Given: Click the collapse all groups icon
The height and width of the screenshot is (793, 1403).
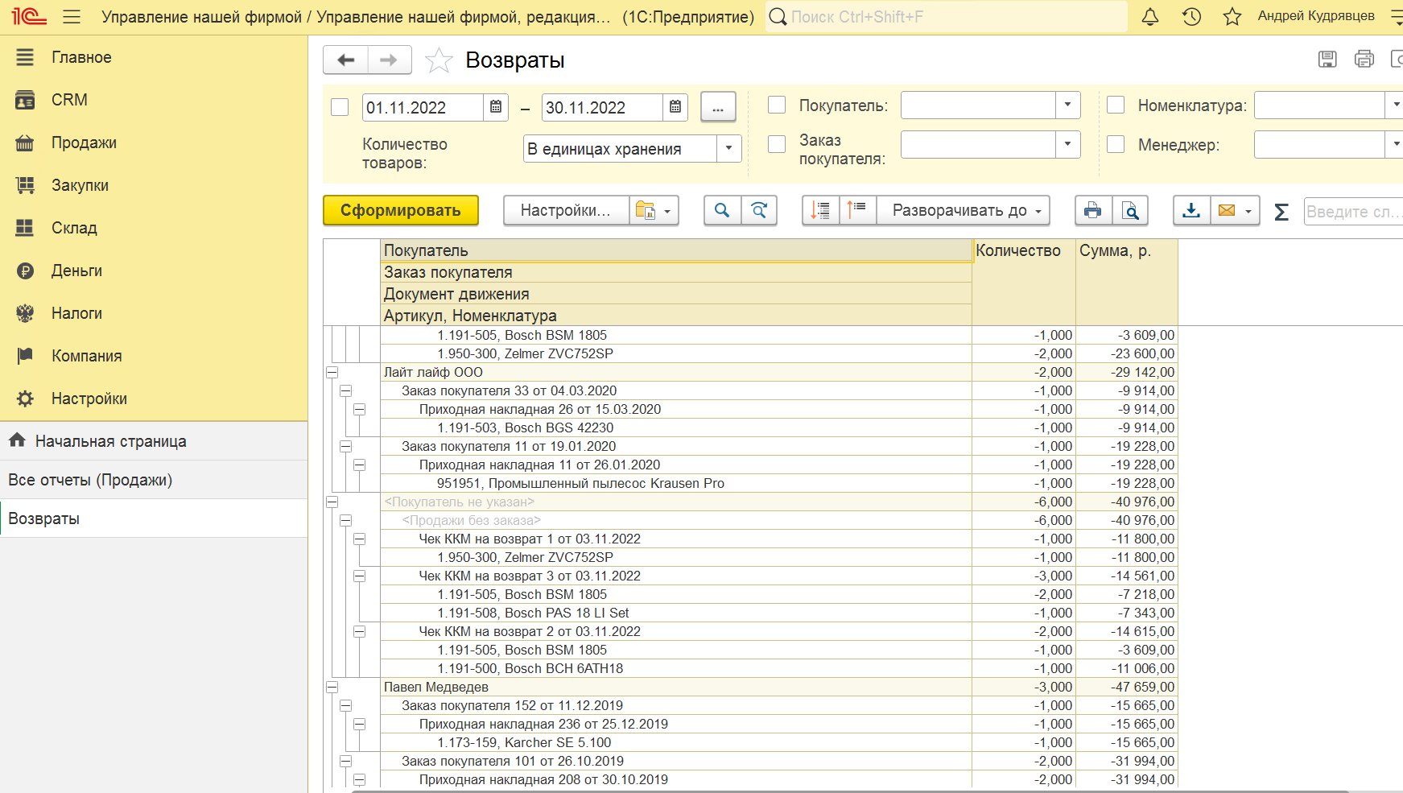Looking at the screenshot, I should (x=821, y=210).
